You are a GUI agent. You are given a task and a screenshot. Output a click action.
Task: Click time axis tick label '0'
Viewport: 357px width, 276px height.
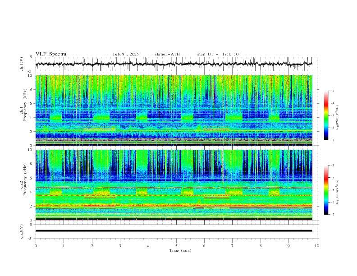[x=36, y=246]
